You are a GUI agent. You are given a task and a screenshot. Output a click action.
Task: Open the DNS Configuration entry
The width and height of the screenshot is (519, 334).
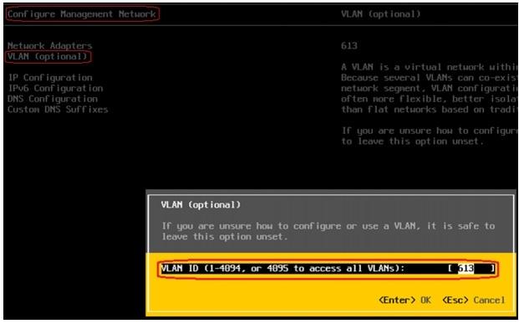click(53, 99)
